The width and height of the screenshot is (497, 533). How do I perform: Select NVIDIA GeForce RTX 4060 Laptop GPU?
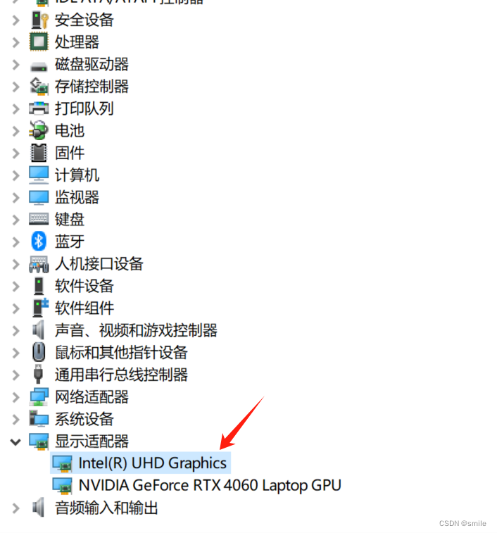point(209,485)
